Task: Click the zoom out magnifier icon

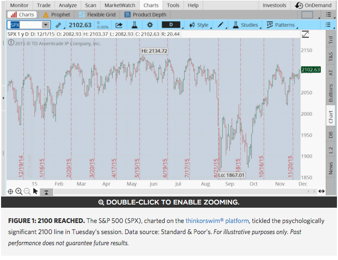Action: pos(27,192)
